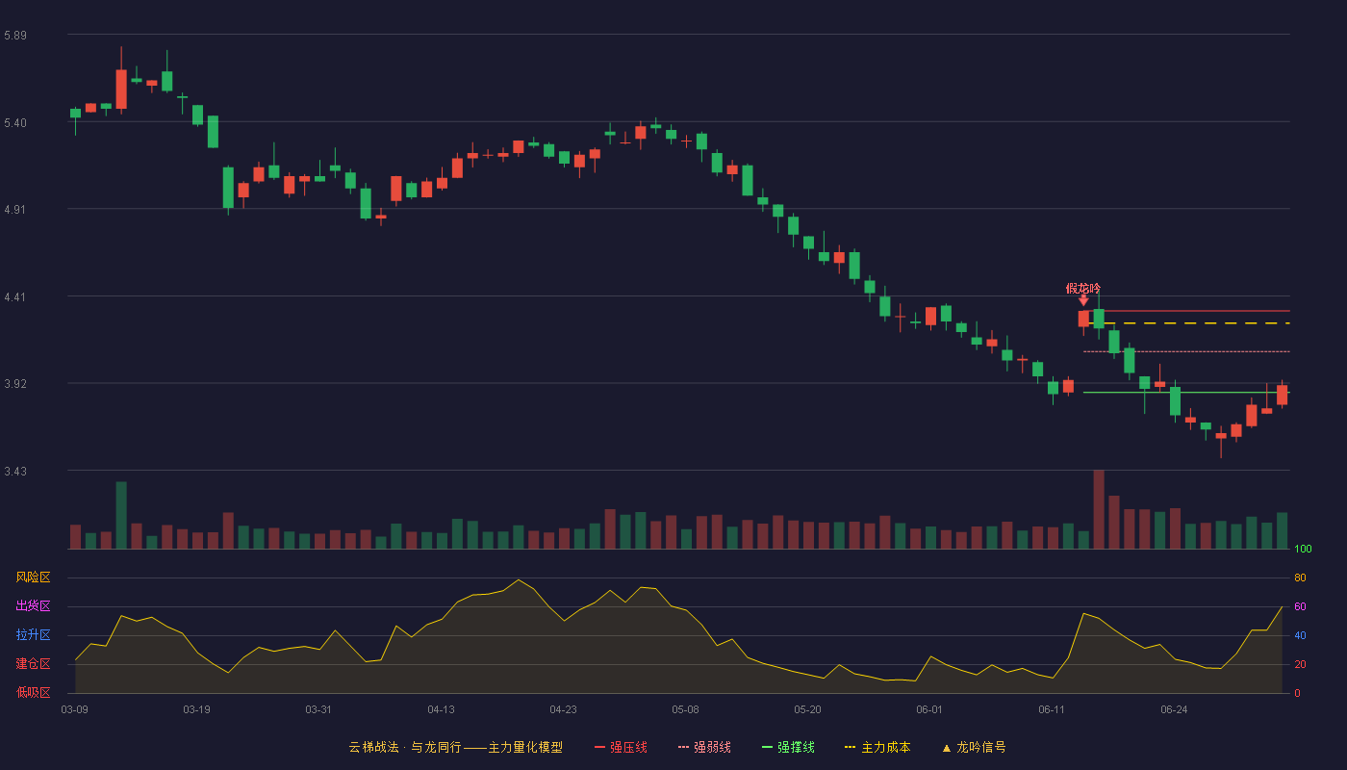Click the red 20 indicator axis value
Screen dimensions: 1347x770
coord(1300,664)
